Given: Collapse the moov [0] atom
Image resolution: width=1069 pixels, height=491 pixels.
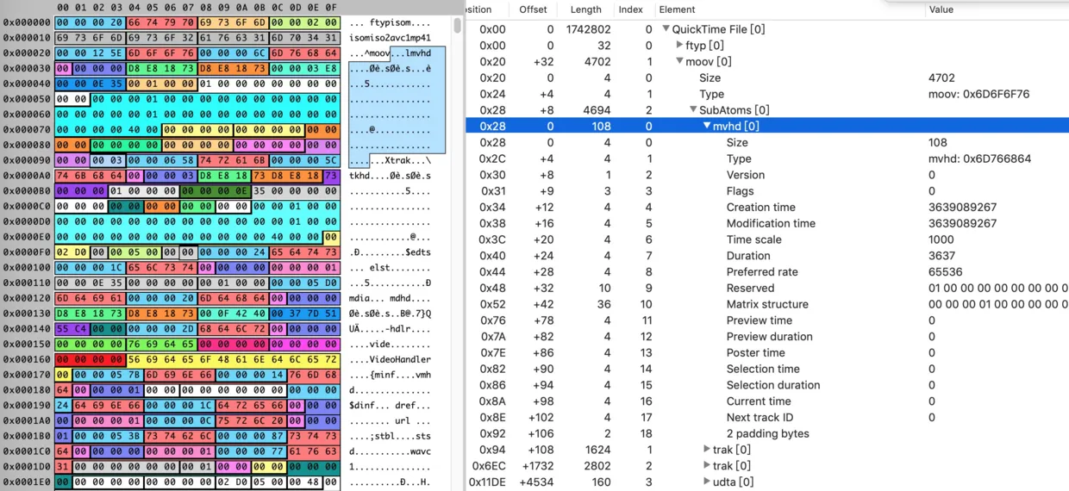Looking at the screenshot, I should pyautogui.click(x=679, y=62).
